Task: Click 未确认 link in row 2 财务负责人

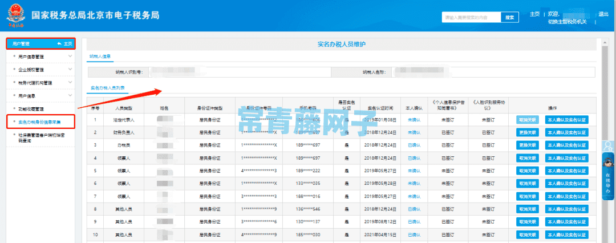Action: tap(414, 132)
